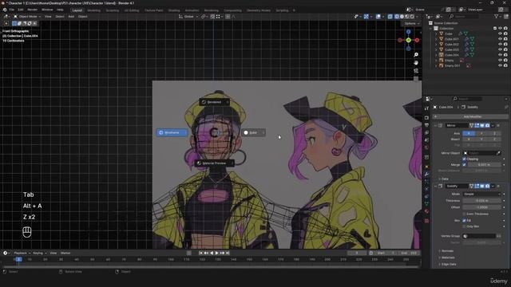The height and width of the screenshot is (287, 511).
Task: Open timeline Playback dropdown
Action: coord(22,254)
